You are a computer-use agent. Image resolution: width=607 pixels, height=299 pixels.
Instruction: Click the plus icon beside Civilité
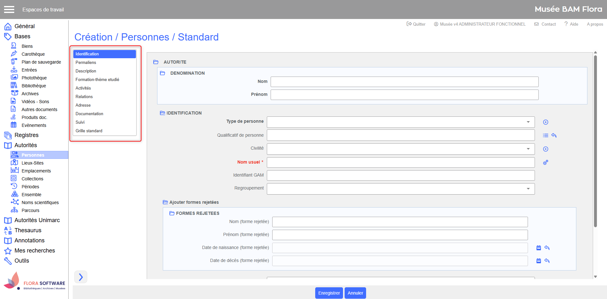point(545,149)
